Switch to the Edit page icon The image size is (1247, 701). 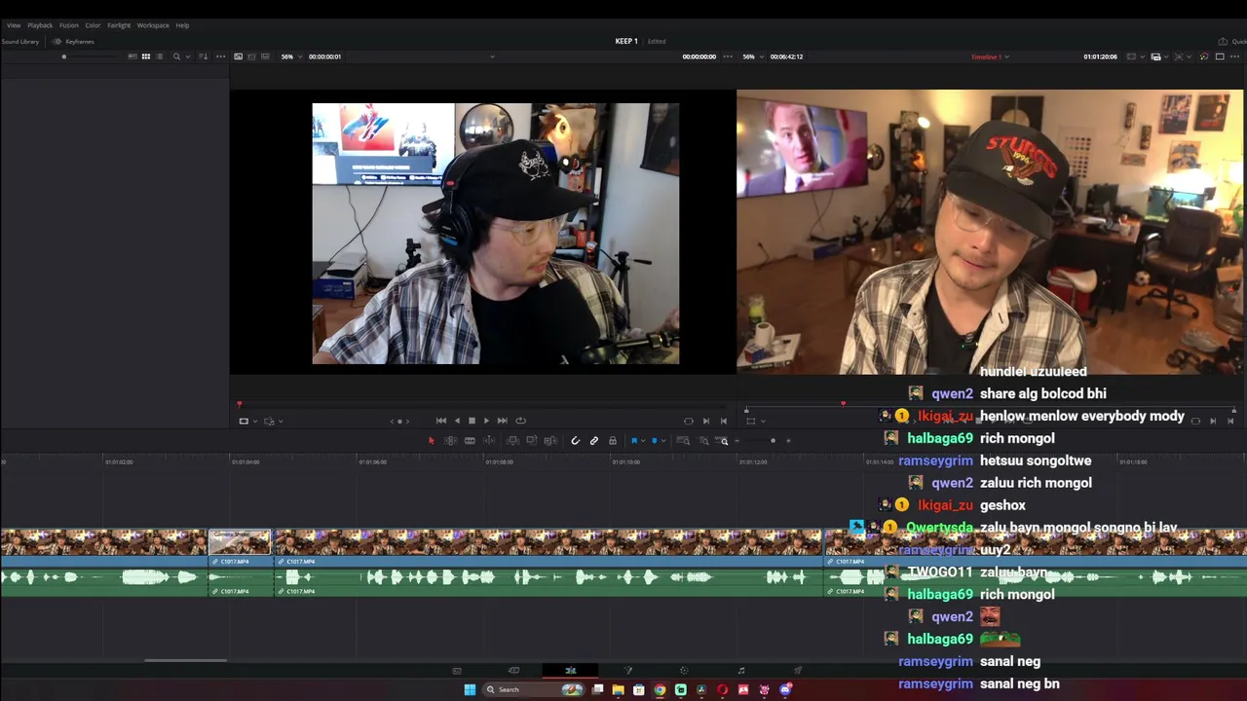point(571,670)
